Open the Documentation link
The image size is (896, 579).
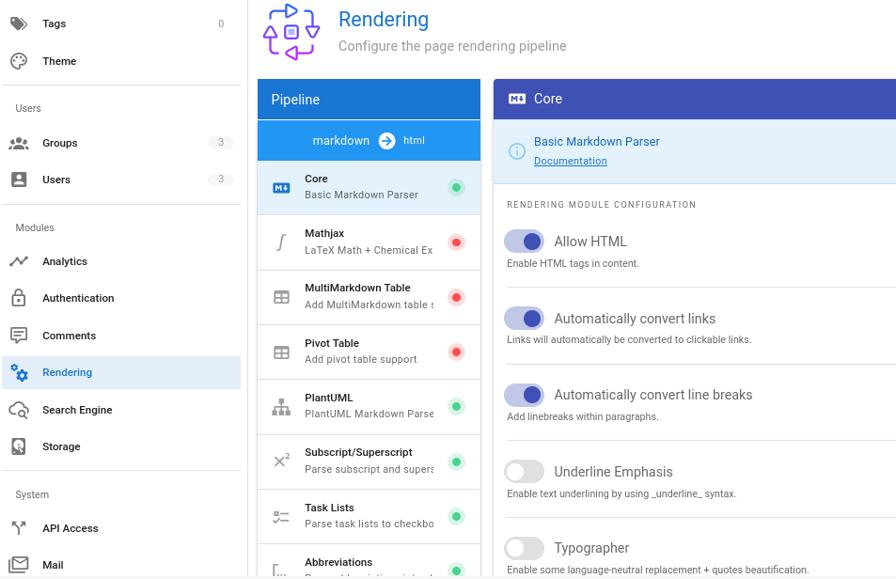pos(570,161)
